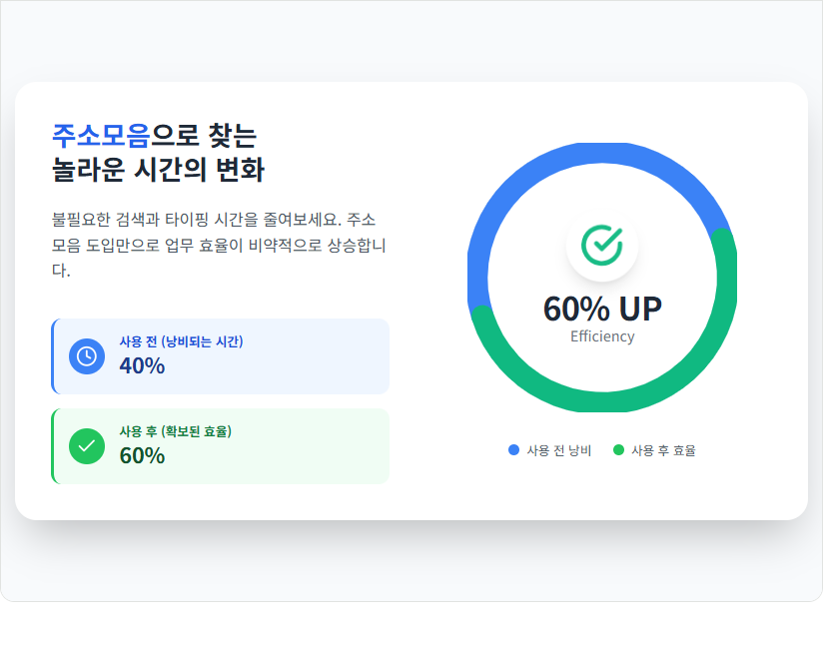
Task: Expand the 사용 전 (낭비되는 시간) card
Action: click(x=220, y=355)
